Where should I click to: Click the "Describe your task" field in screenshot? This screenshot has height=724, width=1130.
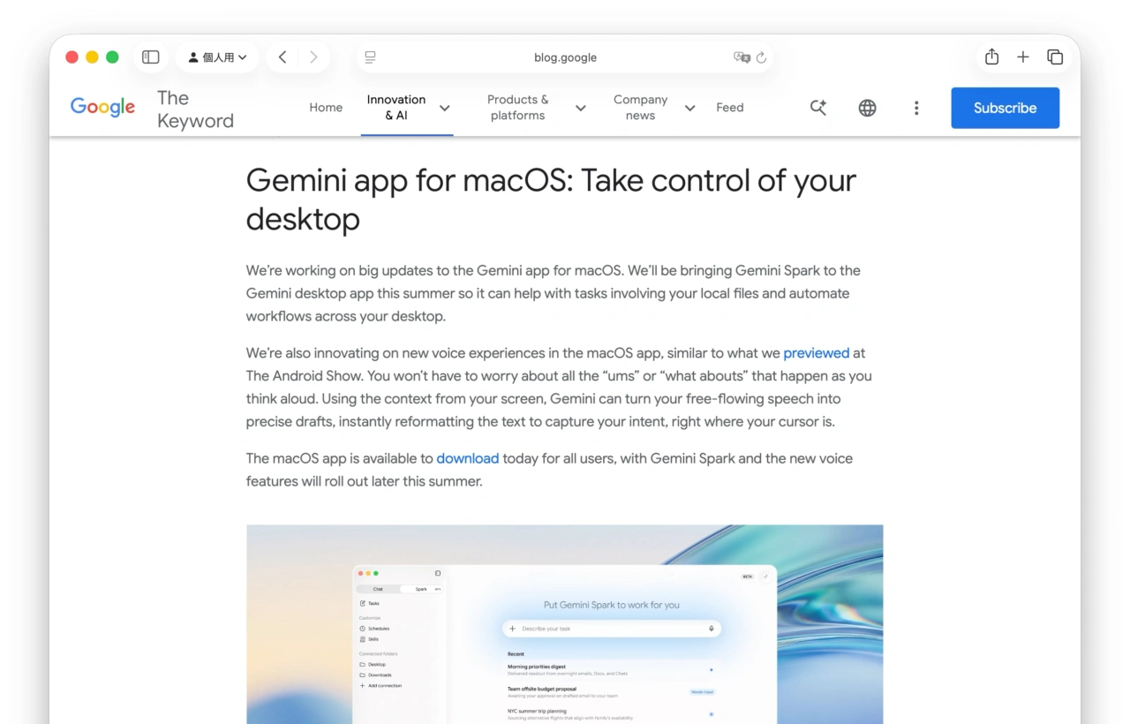click(612, 629)
